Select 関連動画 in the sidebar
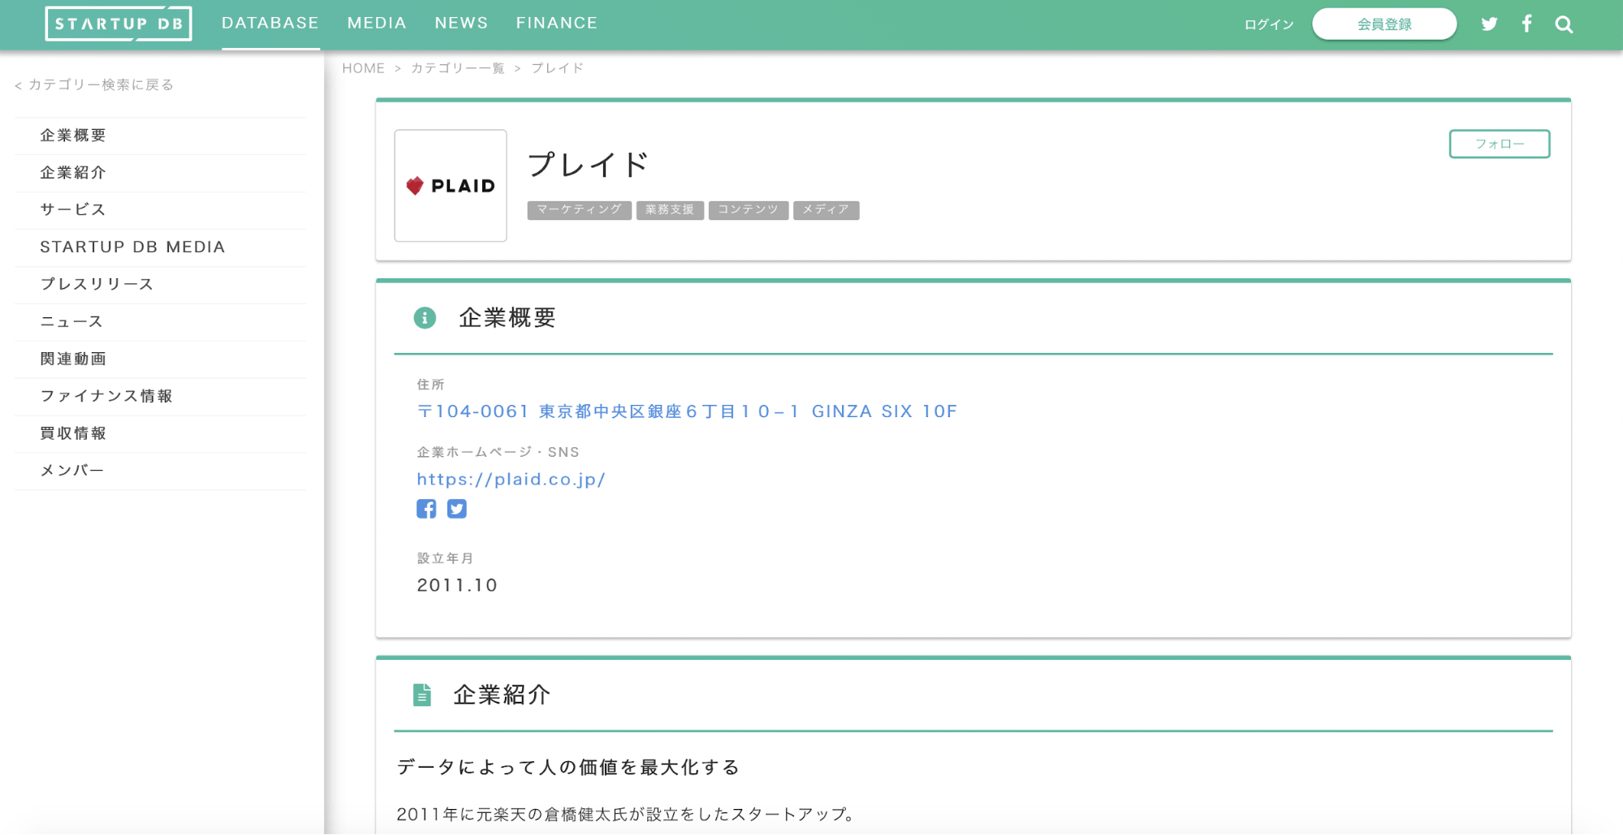Viewport: 1623px width, 835px height. click(160, 359)
